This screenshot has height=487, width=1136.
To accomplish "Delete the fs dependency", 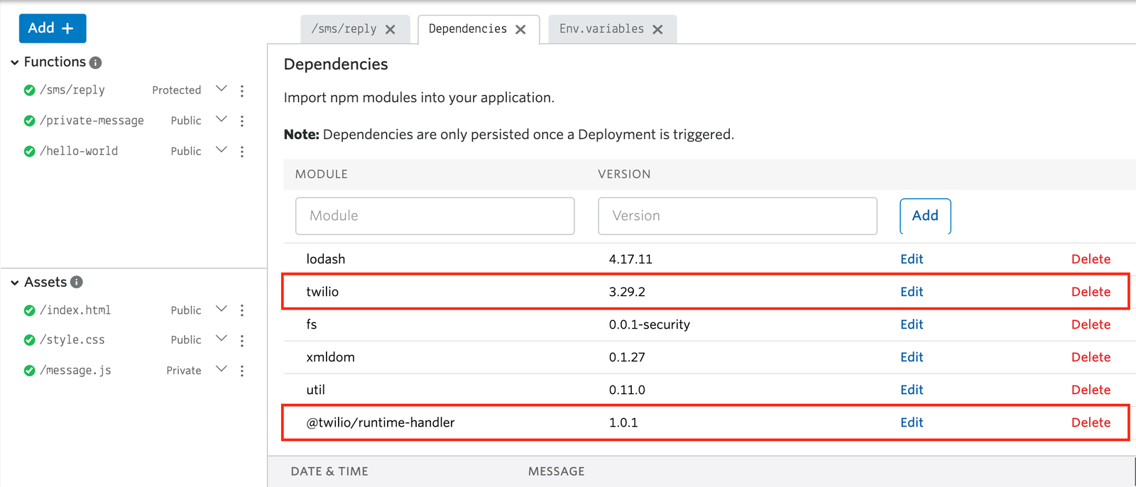I will [x=1091, y=324].
